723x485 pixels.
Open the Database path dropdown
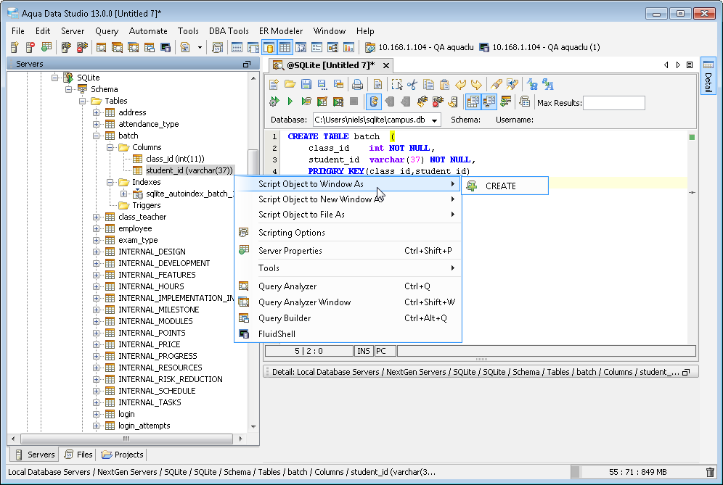pos(434,120)
